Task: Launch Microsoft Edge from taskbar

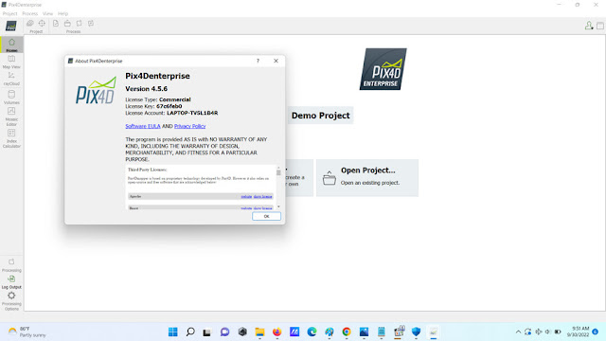Action: (x=312, y=332)
